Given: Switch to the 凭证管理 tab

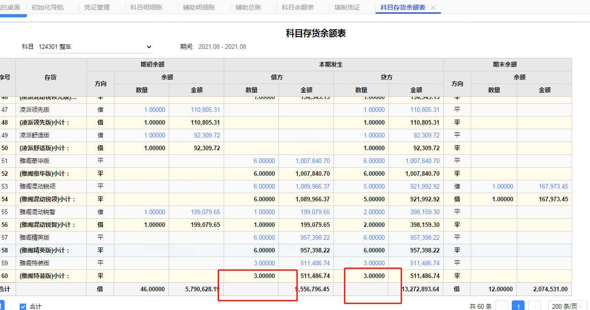Looking at the screenshot, I should [x=97, y=7].
